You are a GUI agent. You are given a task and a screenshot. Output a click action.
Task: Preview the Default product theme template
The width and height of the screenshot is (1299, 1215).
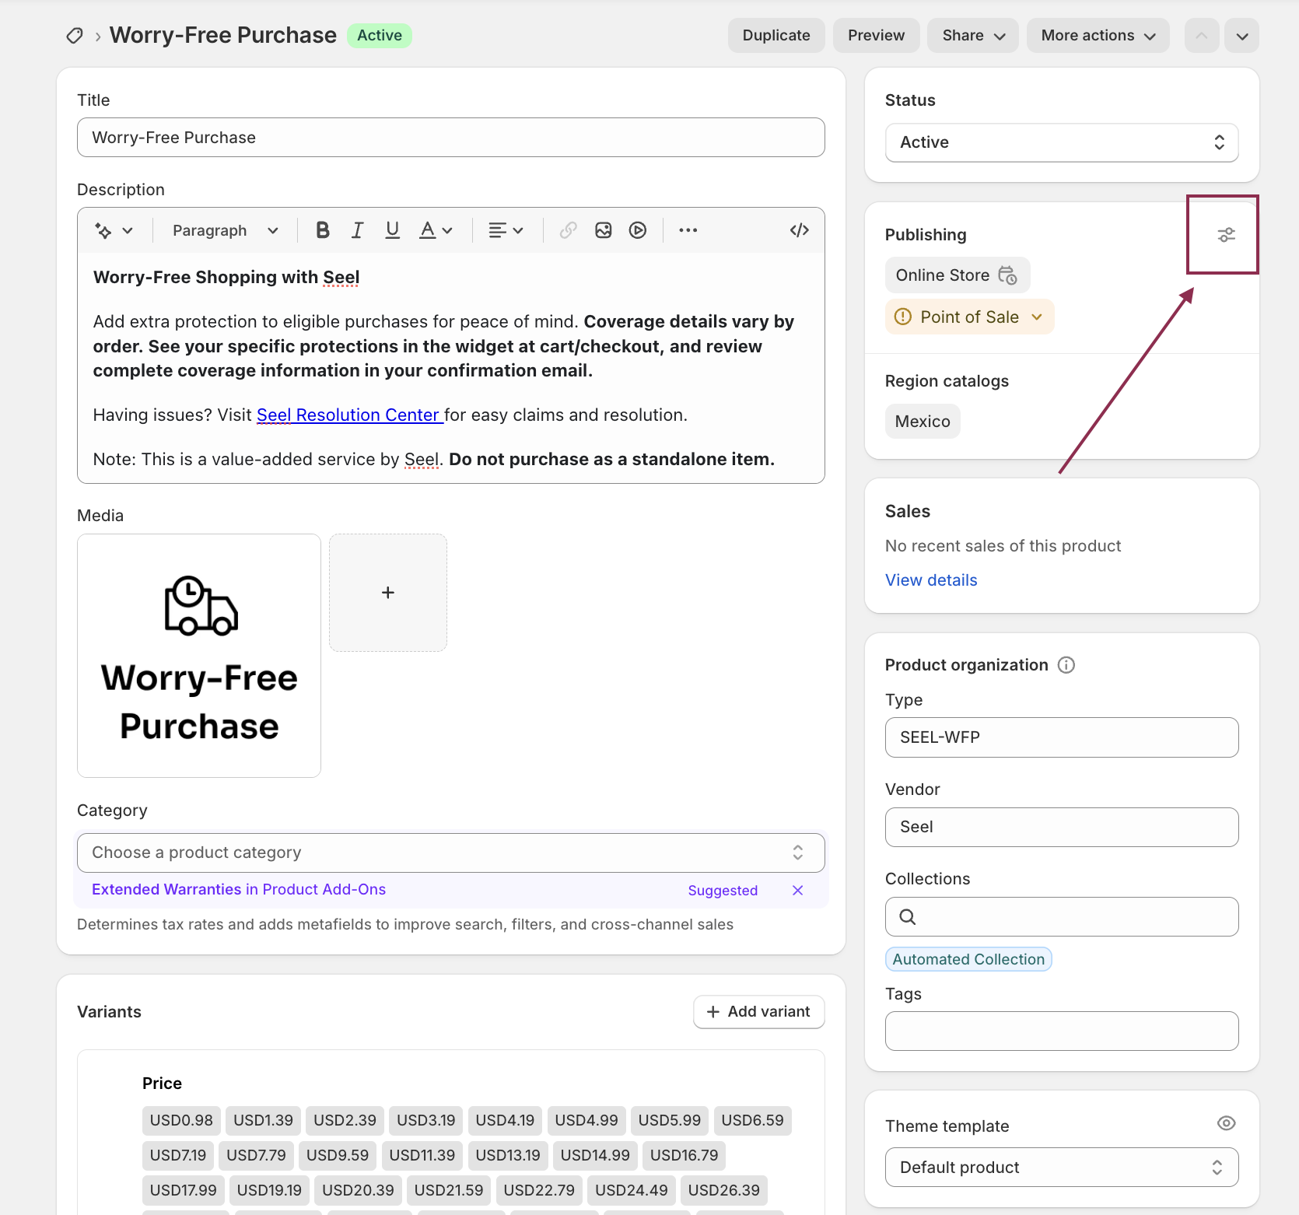pos(1226,1123)
